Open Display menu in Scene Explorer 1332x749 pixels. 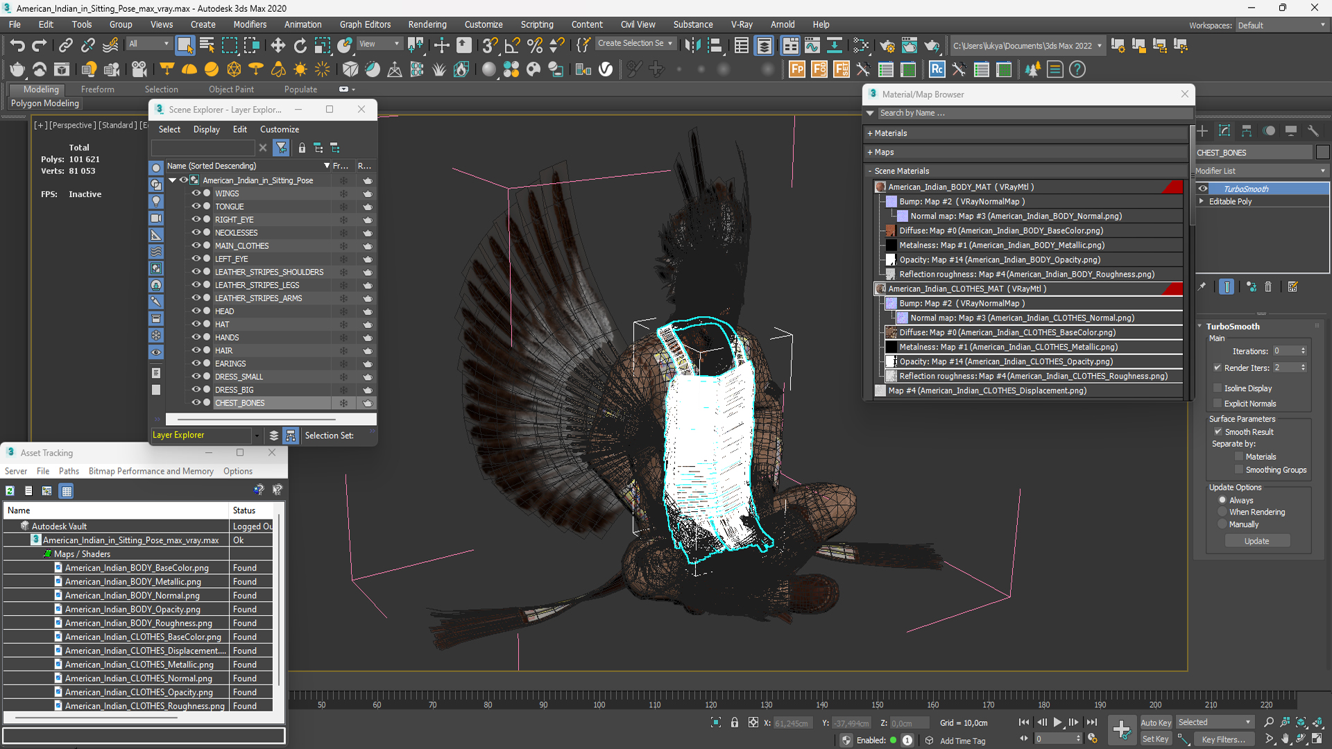[206, 130]
